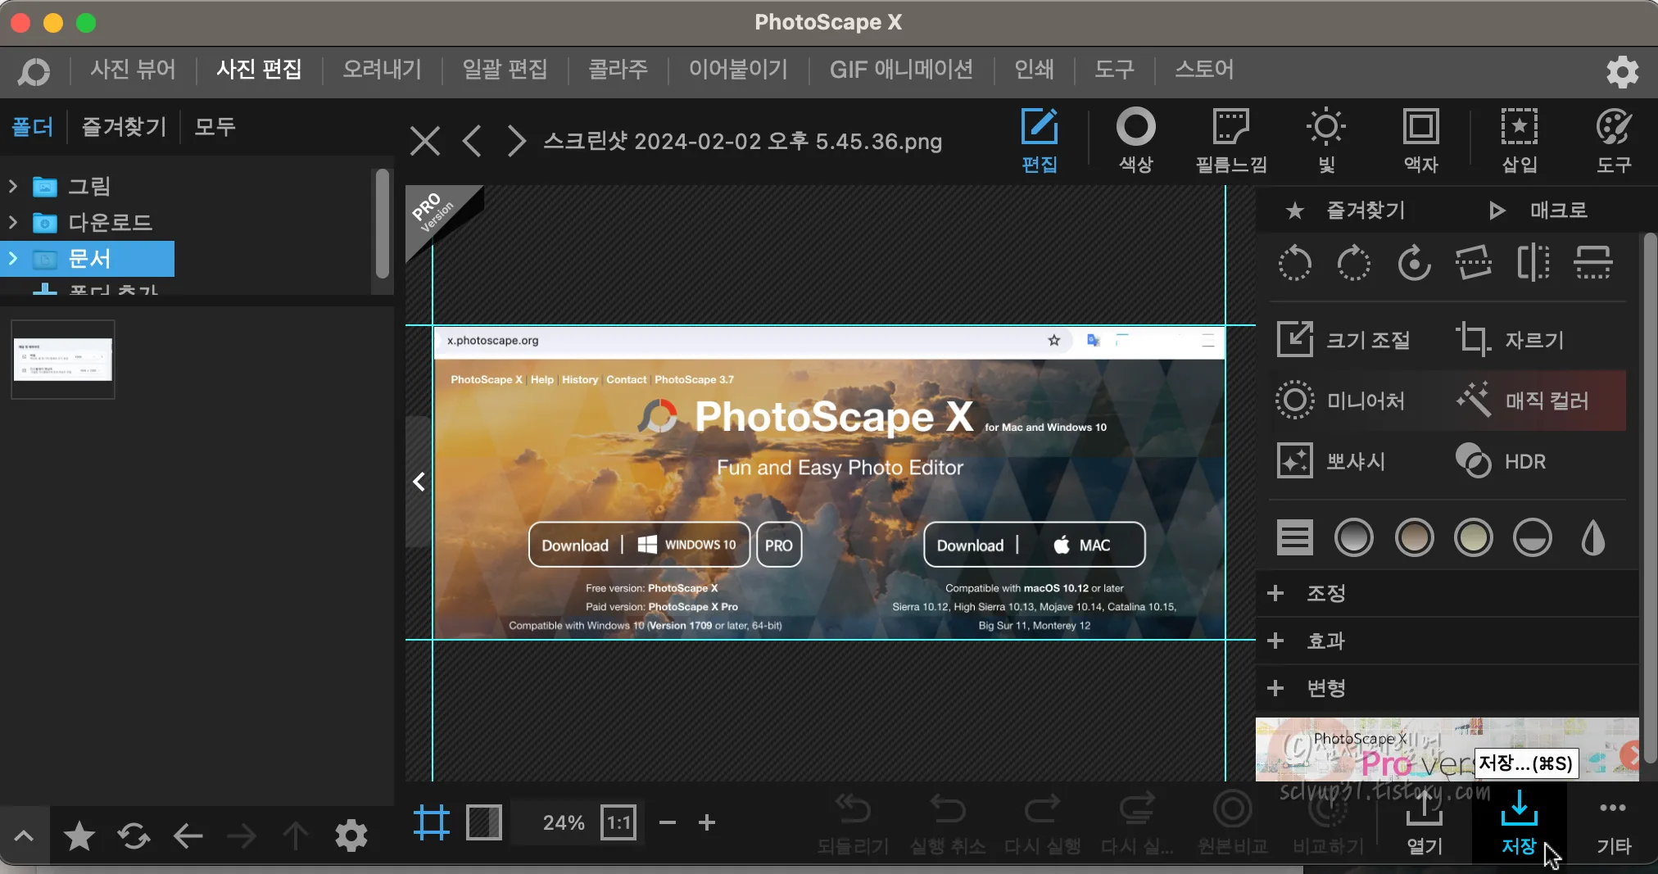Apply HDR effect
This screenshot has width=1658, height=874.
pyautogui.click(x=1501, y=460)
